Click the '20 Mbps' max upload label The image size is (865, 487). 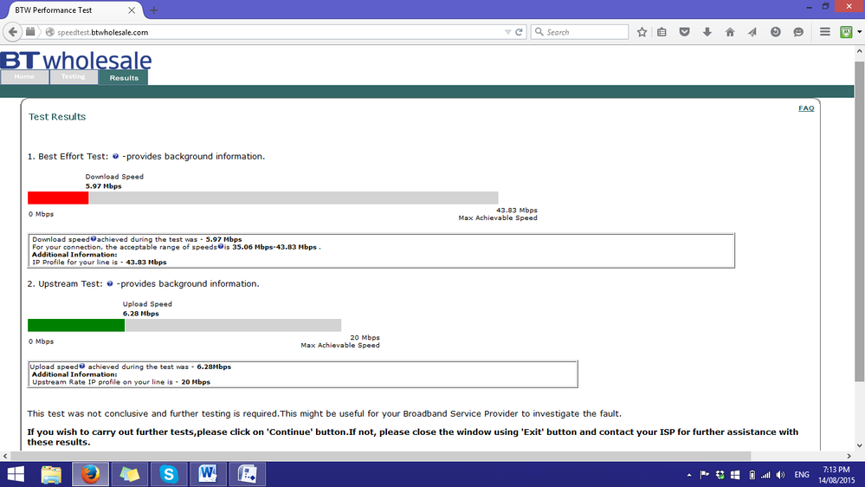(x=365, y=338)
